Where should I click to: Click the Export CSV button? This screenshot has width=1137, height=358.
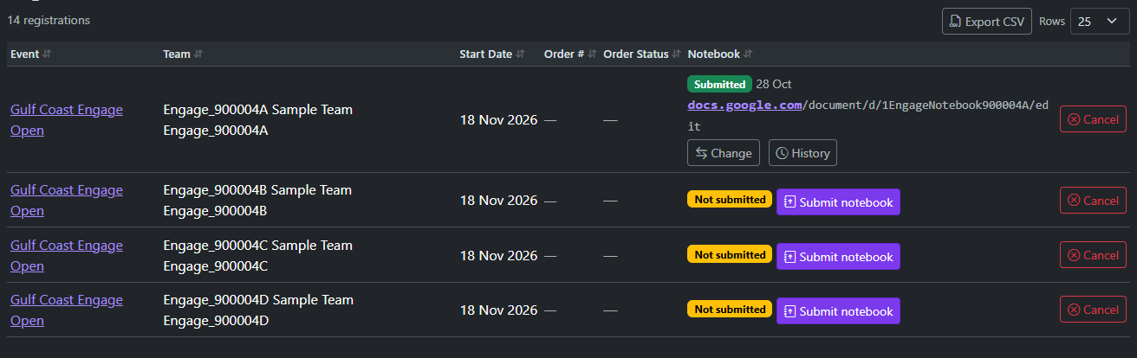[x=987, y=22]
